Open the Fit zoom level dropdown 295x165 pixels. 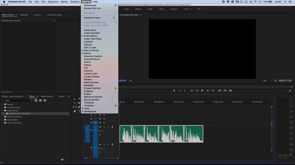(x=134, y=81)
